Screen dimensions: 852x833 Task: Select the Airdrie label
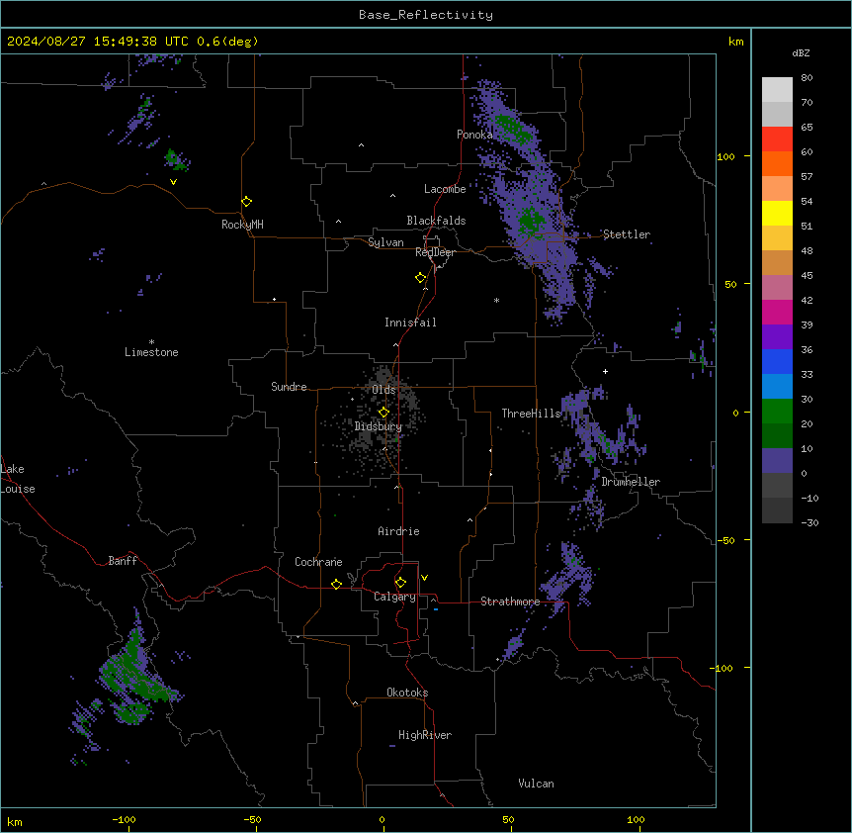[x=399, y=531]
